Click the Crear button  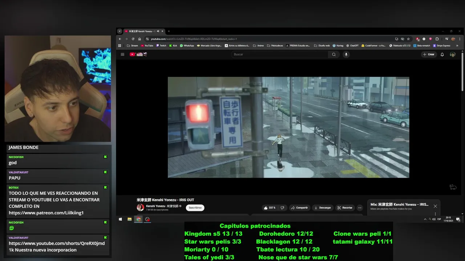pyautogui.click(x=429, y=54)
